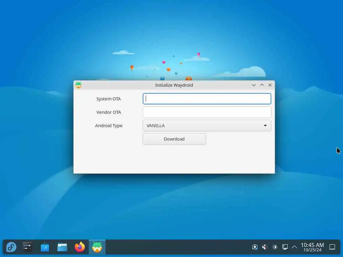Open the system updates tray icon
Image resolution: width=343 pixels, height=257 pixels.
pyautogui.click(x=255, y=247)
